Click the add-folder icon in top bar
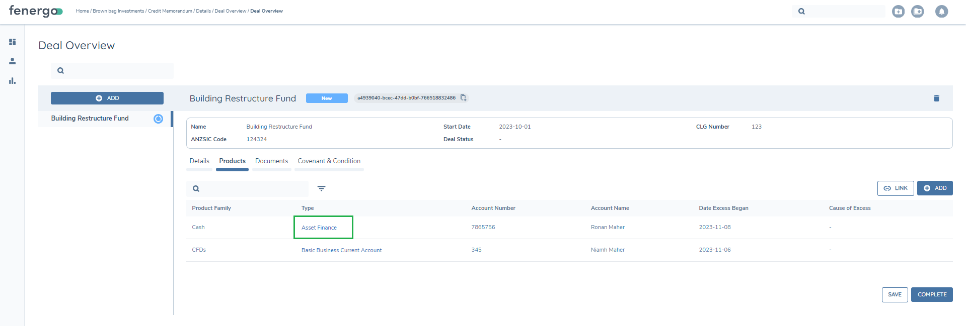This screenshot has height=326, width=966. coord(898,11)
